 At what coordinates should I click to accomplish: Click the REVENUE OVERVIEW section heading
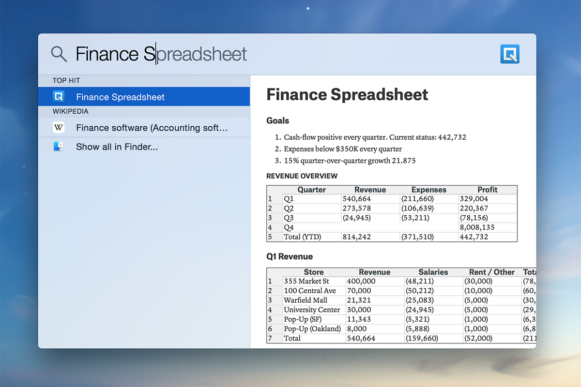[x=302, y=176]
